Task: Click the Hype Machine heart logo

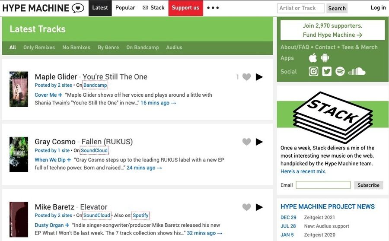Action: 78,8
